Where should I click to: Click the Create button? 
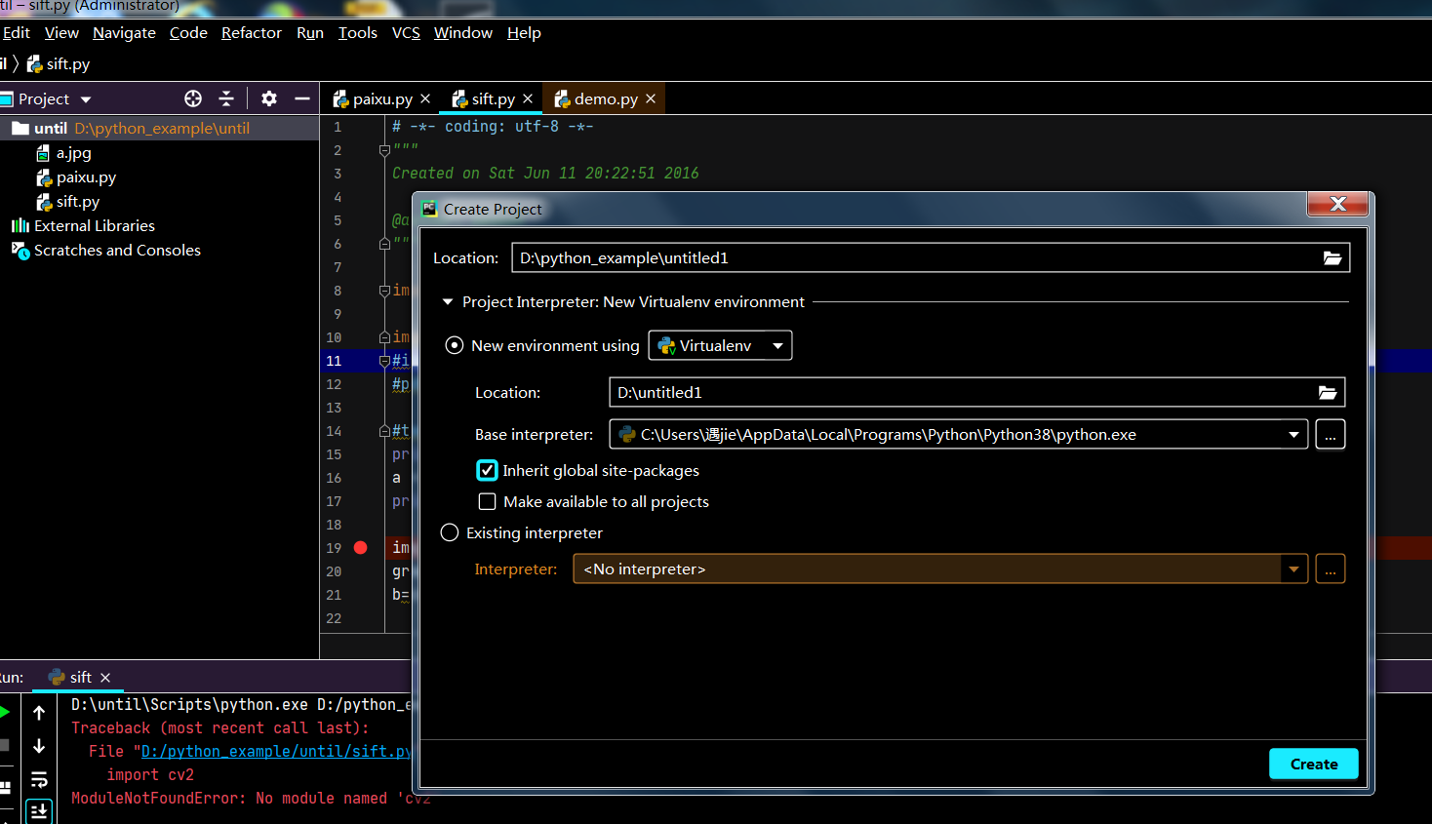coord(1314,765)
